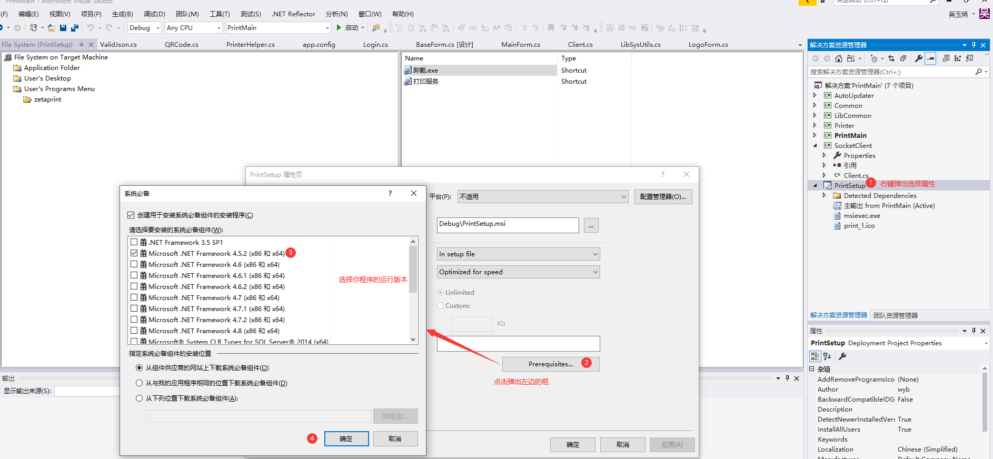Screen dimensions: 993x459
Task: Click the folder view switch icon in Solution Explorer
Action: point(850,58)
